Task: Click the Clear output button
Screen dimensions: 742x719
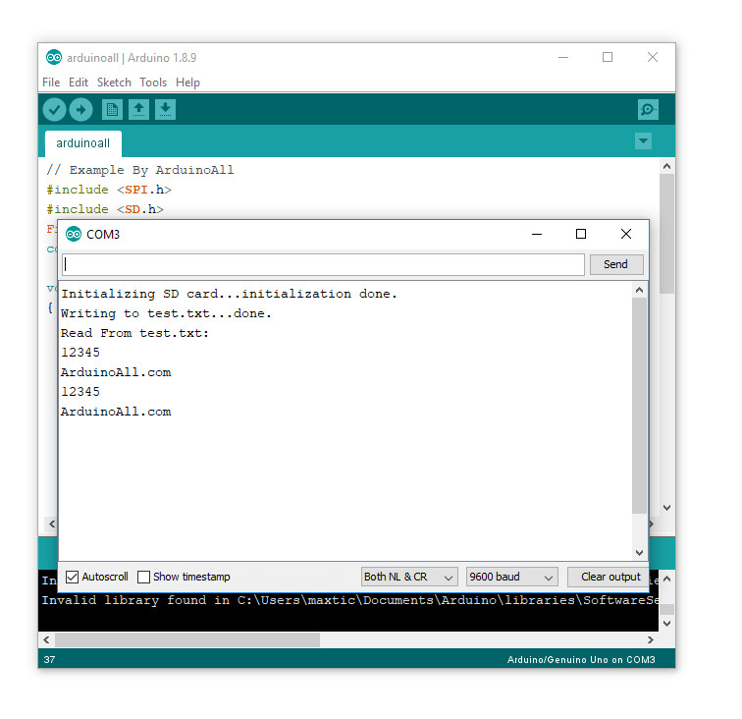Action: (x=610, y=577)
